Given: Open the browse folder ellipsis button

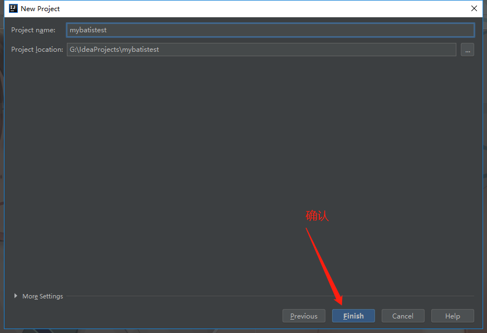Looking at the screenshot, I should 467,50.
